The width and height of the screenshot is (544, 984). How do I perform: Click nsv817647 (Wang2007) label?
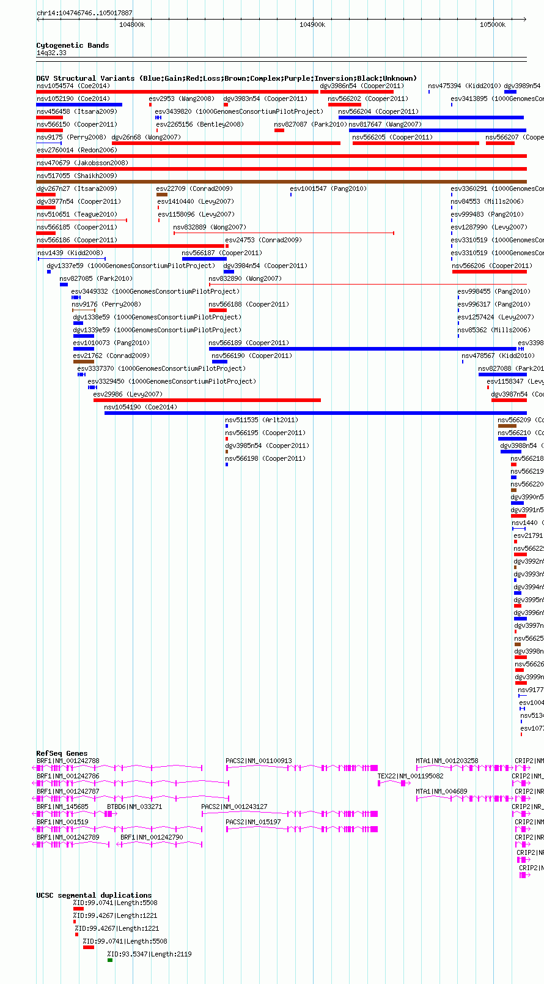(386, 124)
